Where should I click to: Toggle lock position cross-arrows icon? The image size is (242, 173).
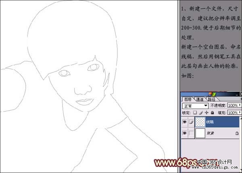tap(207, 113)
